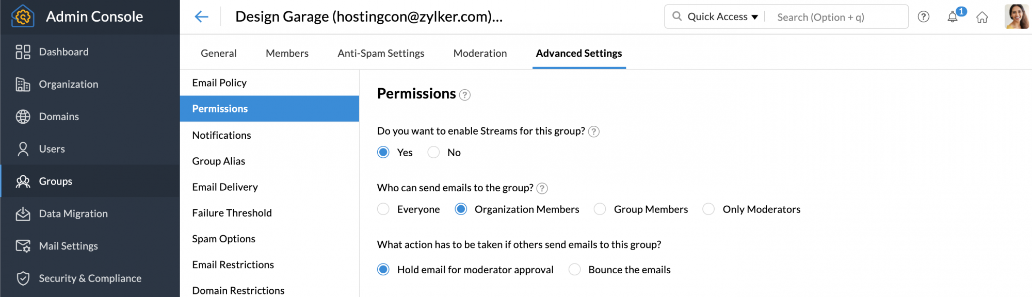Click the search input field

point(836,18)
